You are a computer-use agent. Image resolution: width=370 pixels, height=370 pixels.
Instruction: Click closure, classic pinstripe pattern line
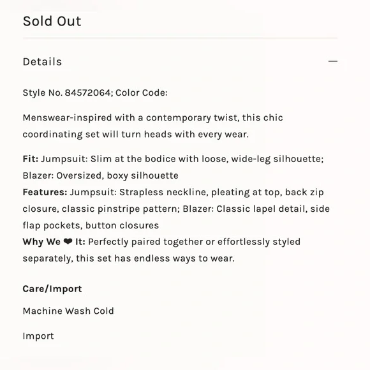(176, 209)
